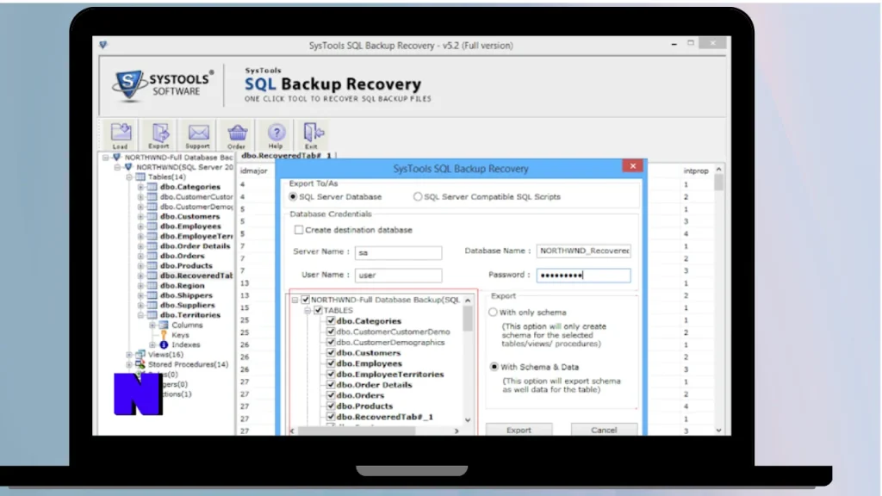882x496 pixels.
Task: Click the NORTHWND(SQL Server) database icon
Action: pyautogui.click(x=129, y=167)
